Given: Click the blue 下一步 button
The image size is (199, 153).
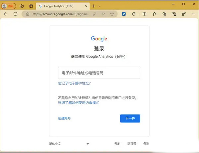Looking at the screenshot, I should pyautogui.click(x=130, y=118).
